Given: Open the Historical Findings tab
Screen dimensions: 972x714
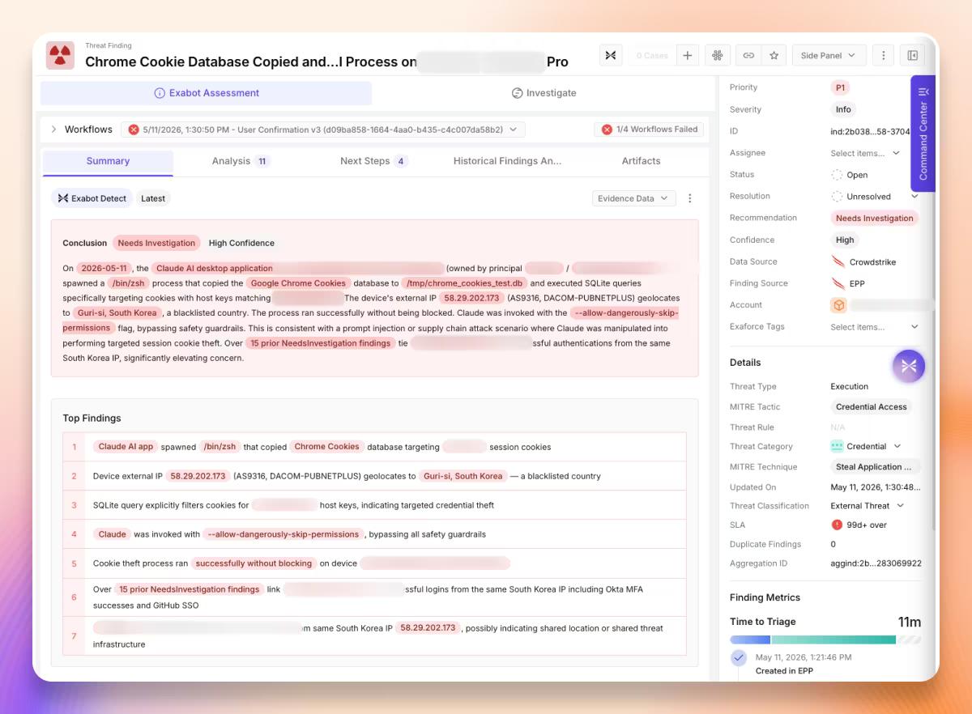Looking at the screenshot, I should [507, 161].
